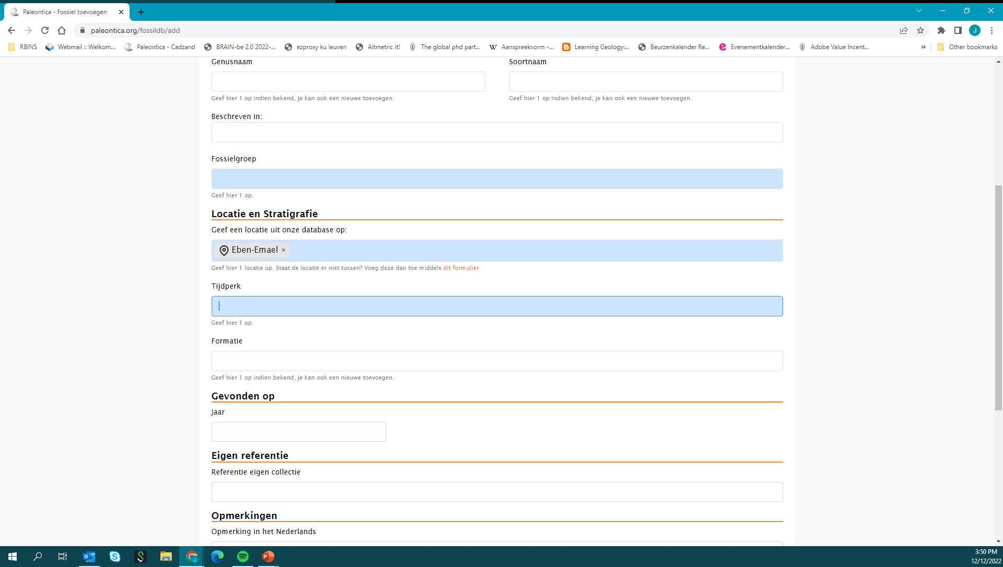Viewport: 1003px width, 567px height.
Task: Bookmark this page with star icon
Action: (920, 30)
